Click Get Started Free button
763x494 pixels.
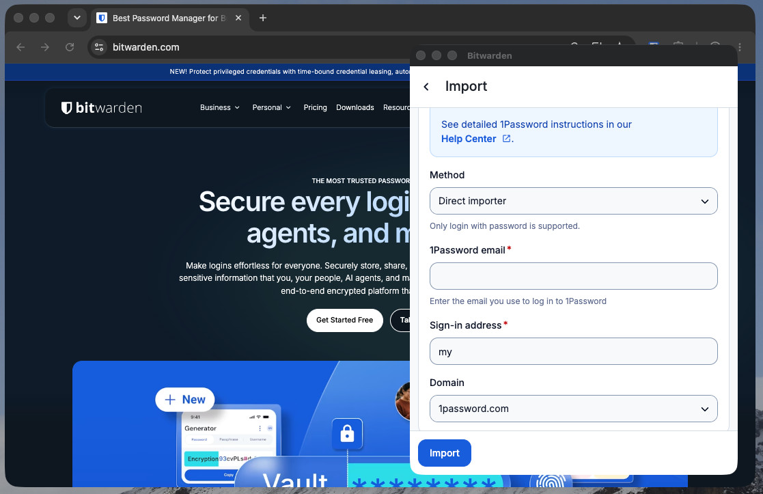[344, 320]
